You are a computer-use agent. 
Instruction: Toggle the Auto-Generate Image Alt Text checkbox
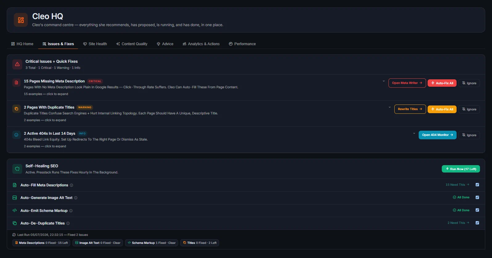[x=477, y=197]
